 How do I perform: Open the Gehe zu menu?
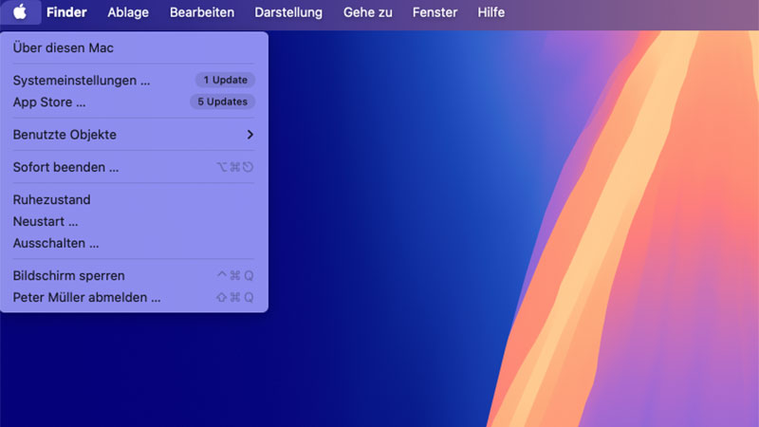click(368, 12)
